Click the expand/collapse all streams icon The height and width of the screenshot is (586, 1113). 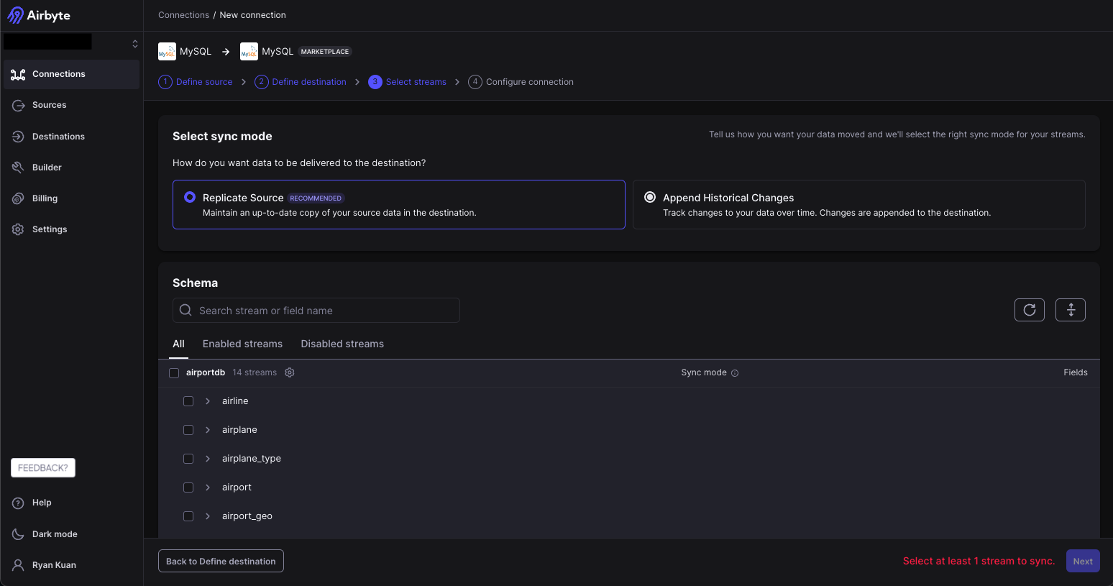click(1070, 310)
